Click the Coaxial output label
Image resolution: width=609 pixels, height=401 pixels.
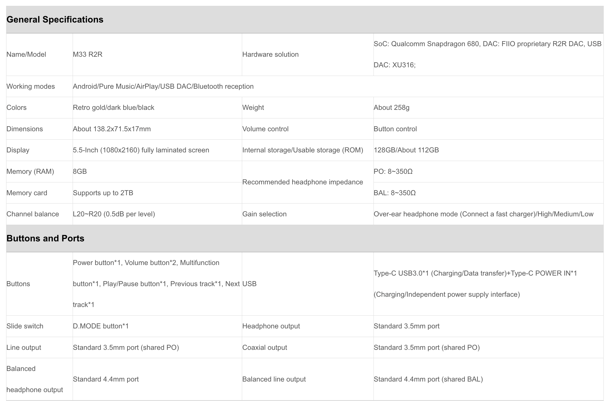point(264,348)
